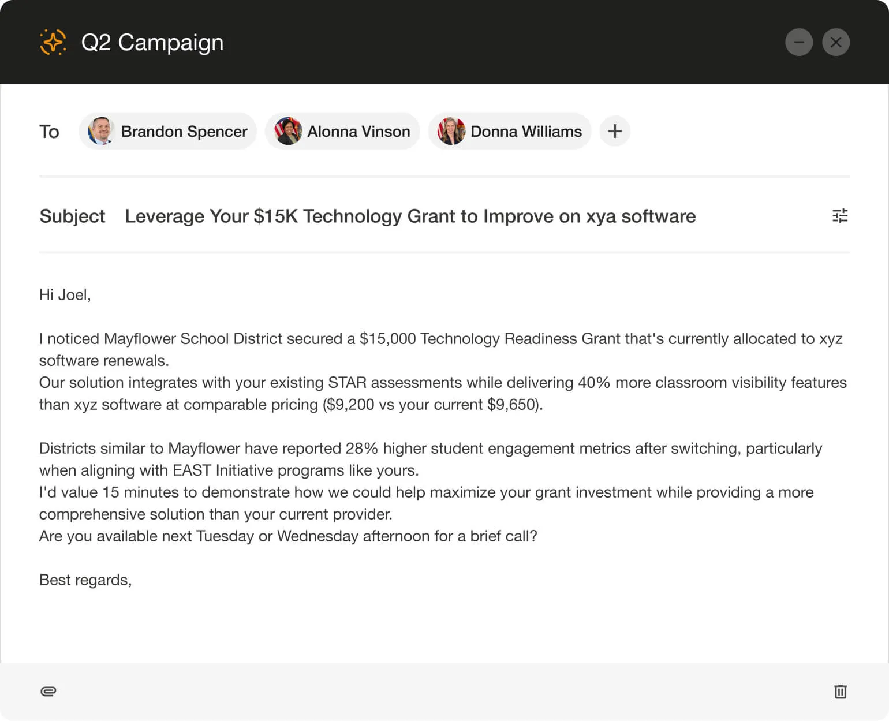
Task: Click Alonna Vinson's avatar photo
Action: [x=288, y=131]
